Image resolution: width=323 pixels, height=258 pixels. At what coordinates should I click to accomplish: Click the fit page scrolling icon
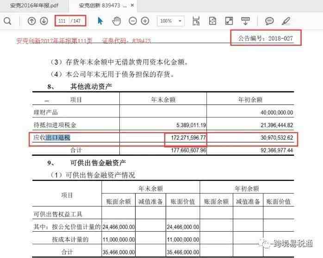[x=196, y=21]
